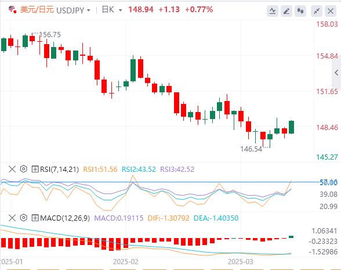Click the 39.08 RSI axis label
The height and width of the screenshot is (270, 341).
coord(328,194)
